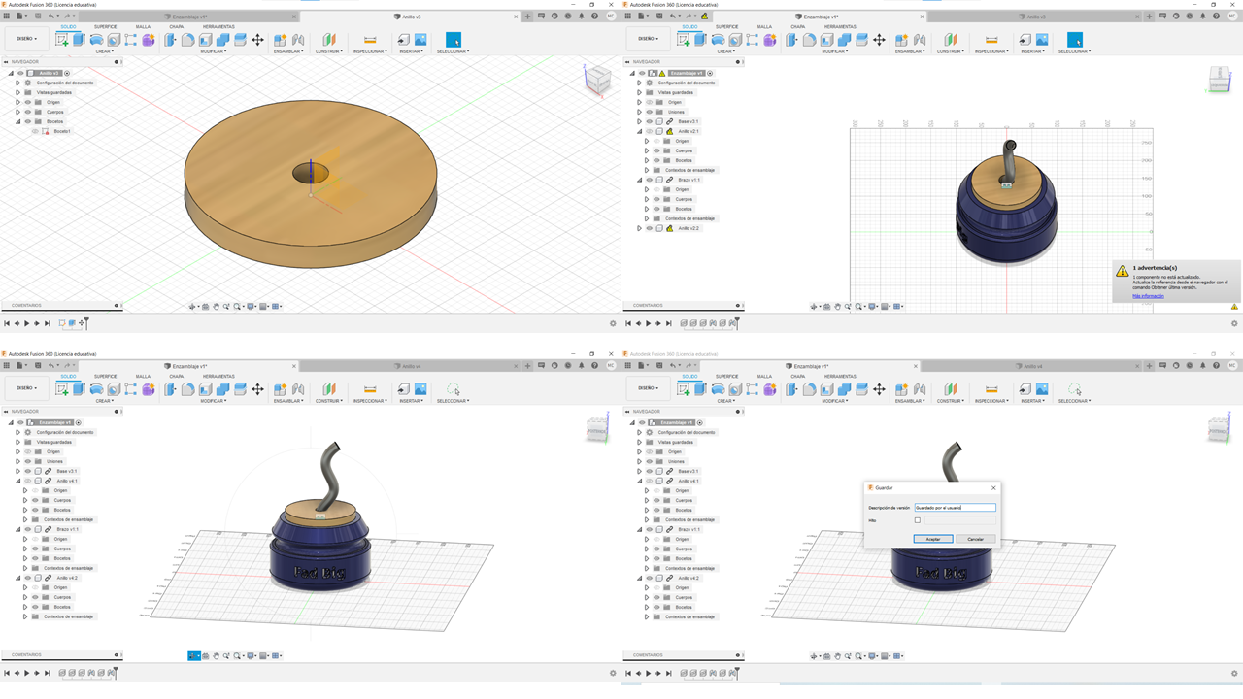
Task: Check the Hito checkbox in Guardar dialog
Action: tap(917, 520)
